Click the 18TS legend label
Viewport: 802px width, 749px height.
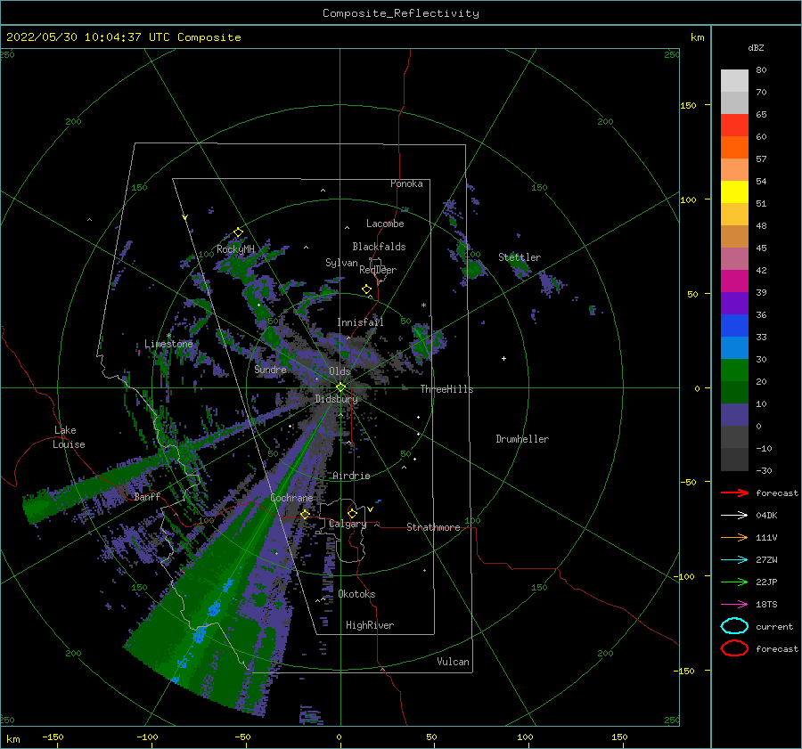[766, 605]
